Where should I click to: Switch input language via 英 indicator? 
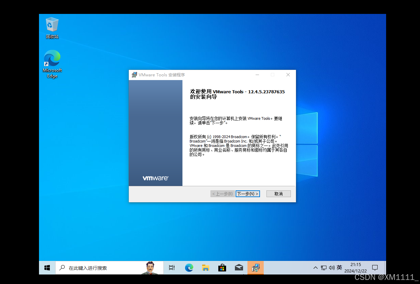pyautogui.click(x=339, y=268)
